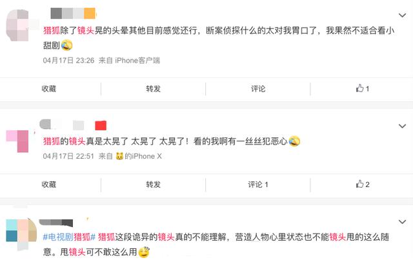Expand the first post's chevron menu
The height and width of the screenshot is (260, 413).
[402, 15]
